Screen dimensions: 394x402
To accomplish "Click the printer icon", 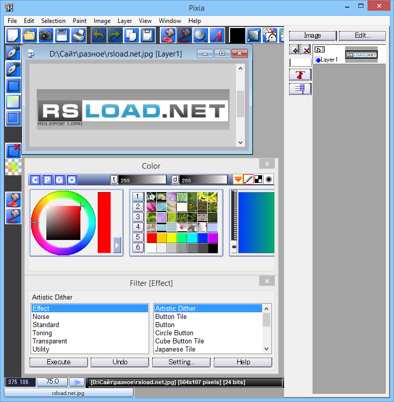I will coord(78,35).
